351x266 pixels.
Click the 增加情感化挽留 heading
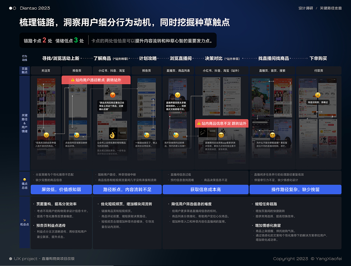click(x=268, y=225)
